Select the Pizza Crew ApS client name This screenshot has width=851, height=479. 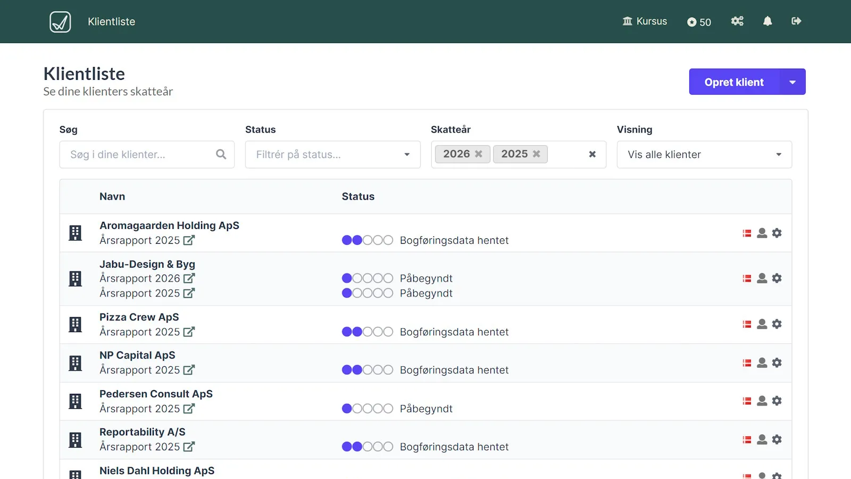139,317
